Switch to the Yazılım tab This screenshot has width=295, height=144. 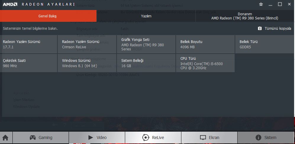[146, 16]
